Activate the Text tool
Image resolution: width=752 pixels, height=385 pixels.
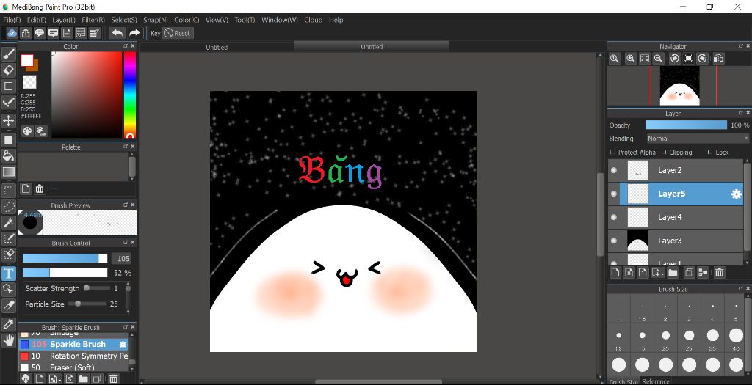click(x=9, y=274)
